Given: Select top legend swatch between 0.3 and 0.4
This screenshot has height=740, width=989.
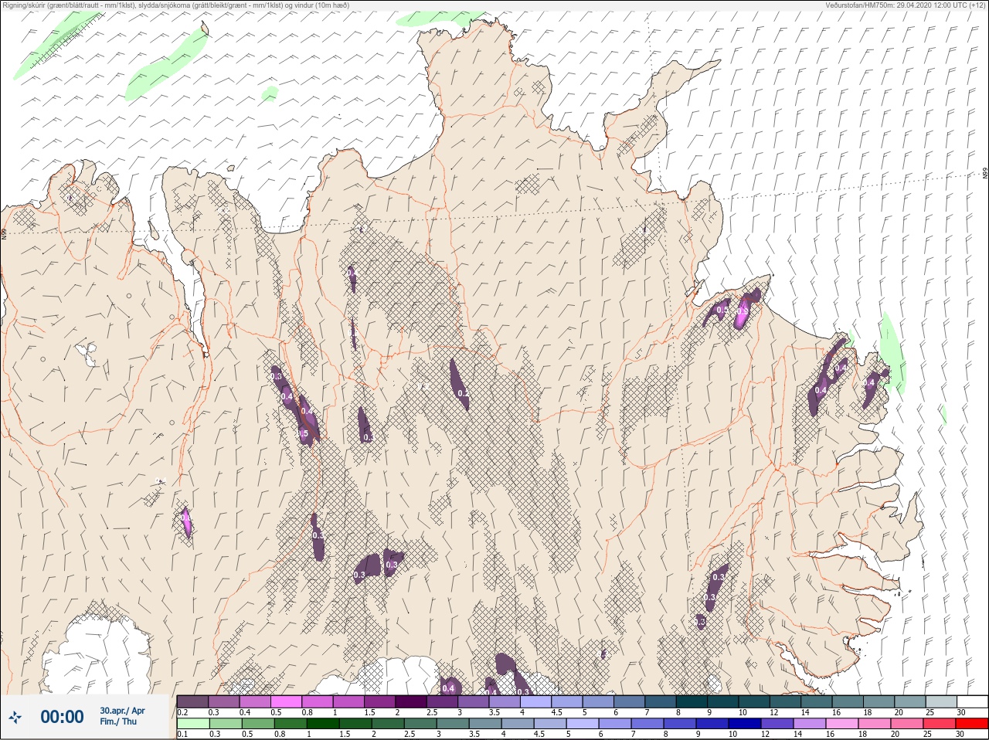Looking at the screenshot, I should click(x=224, y=701).
